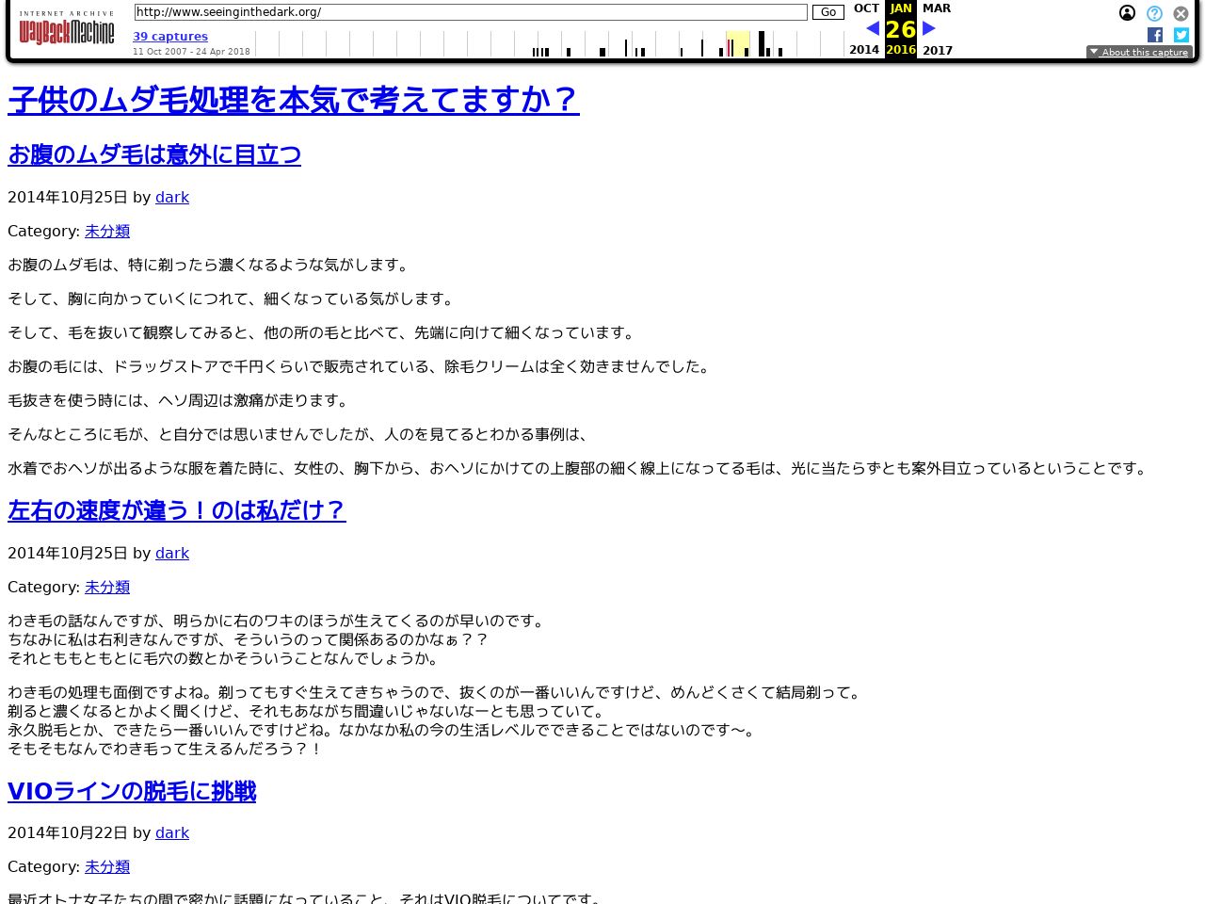This screenshot has width=1205, height=904.
Task: Go to the next capture arrow
Action: [928, 29]
